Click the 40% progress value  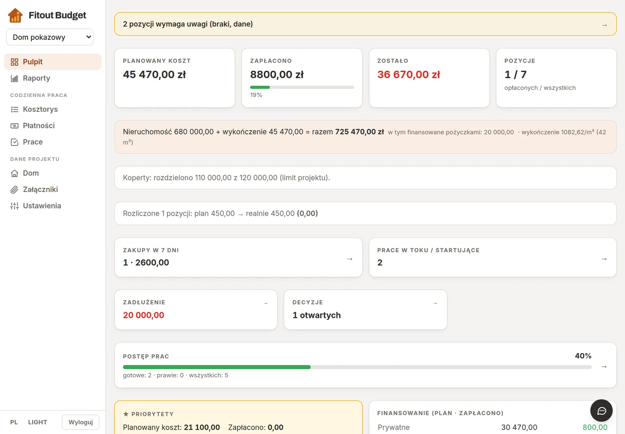tap(583, 356)
